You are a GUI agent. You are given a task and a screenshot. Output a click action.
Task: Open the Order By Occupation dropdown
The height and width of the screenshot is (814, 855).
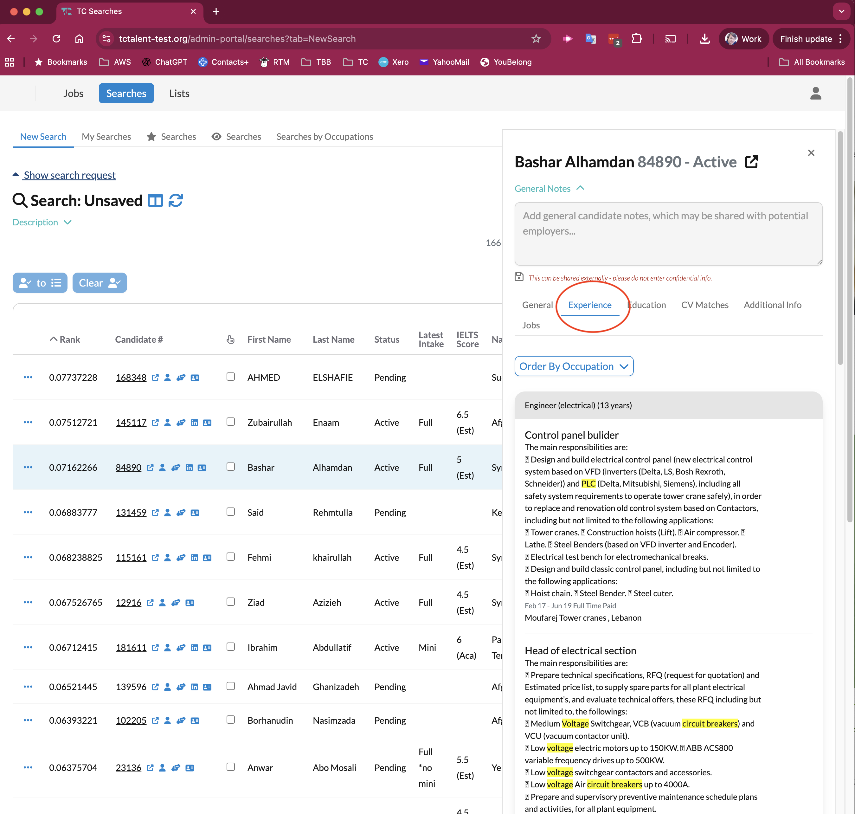(574, 366)
